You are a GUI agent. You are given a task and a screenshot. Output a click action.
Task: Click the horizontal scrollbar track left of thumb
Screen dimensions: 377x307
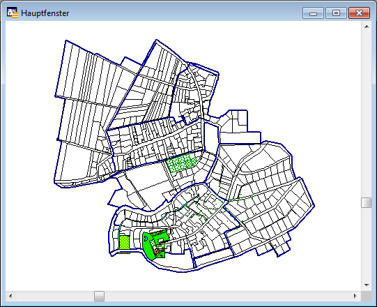55,296
